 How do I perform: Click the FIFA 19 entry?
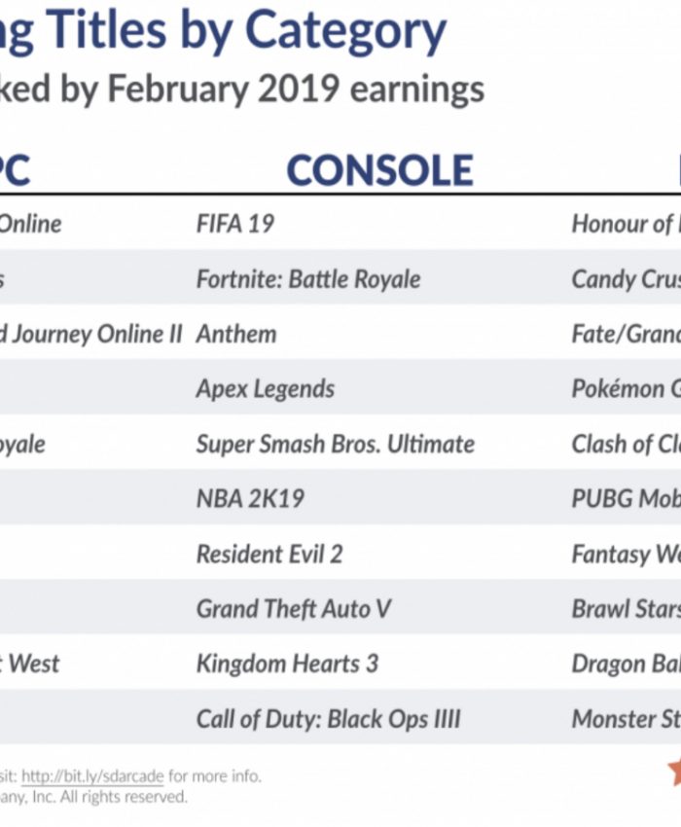pos(235,224)
